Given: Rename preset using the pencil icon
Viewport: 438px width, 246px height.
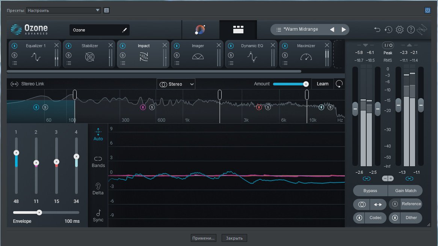Looking at the screenshot, I should point(125,30).
